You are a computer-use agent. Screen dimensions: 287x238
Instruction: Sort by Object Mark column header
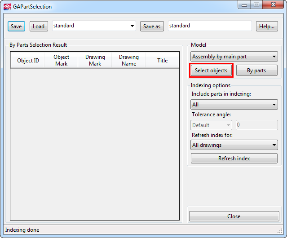pyautogui.click(x=62, y=60)
